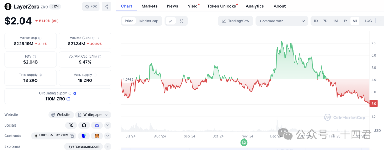384x150 pixels.
Task: Add token to MetaMask via fox icon
Action: pos(97,136)
